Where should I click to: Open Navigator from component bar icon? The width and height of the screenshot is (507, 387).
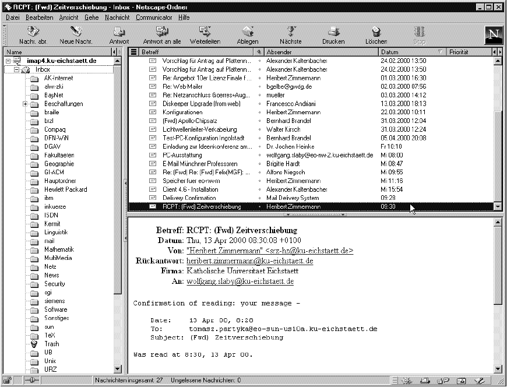406,381
